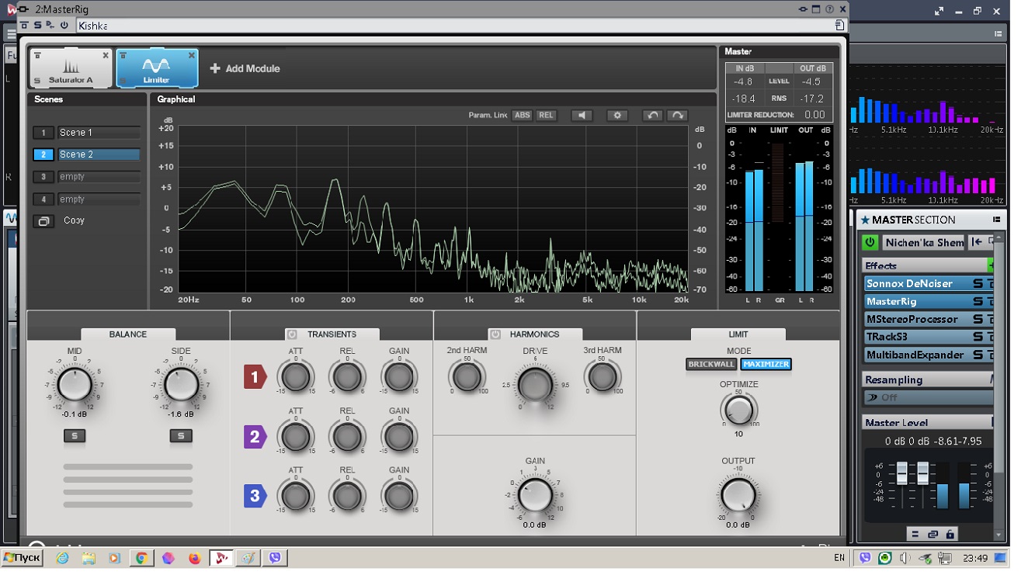Toggle the TRANSIENTS power button
1035x582 pixels.
292,334
